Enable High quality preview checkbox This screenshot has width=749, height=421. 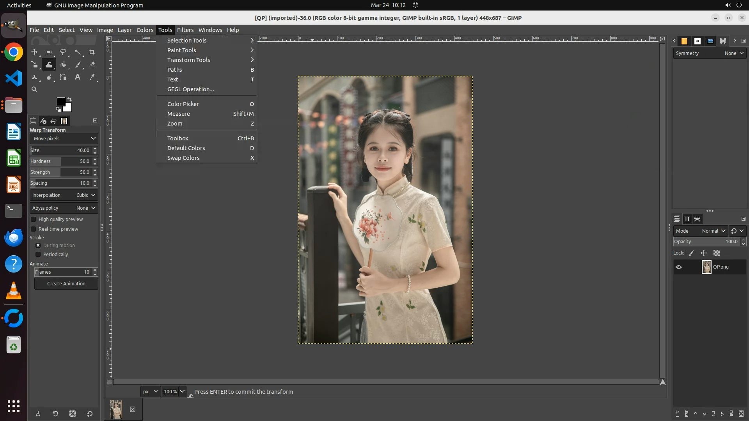(x=34, y=219)
